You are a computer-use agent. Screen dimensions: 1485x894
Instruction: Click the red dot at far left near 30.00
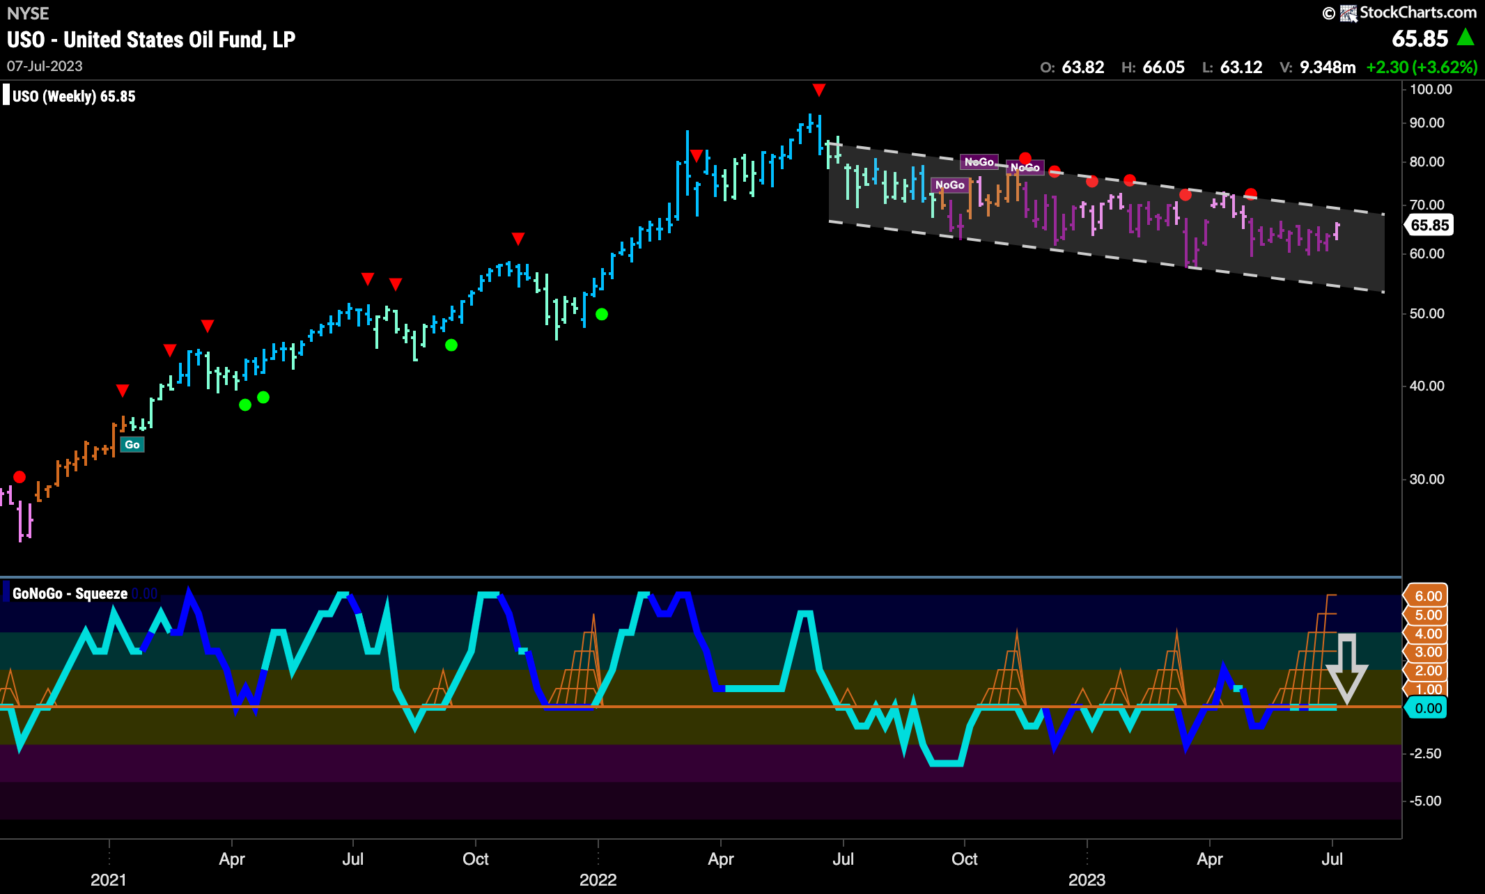tap(20, 477)
